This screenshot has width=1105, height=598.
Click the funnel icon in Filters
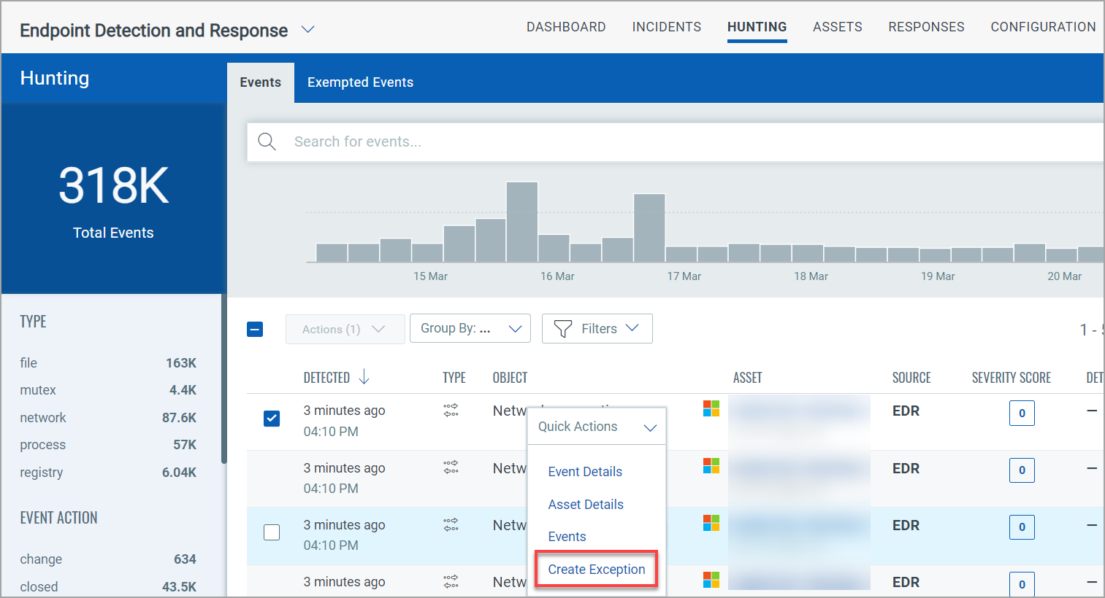pos(563,329)
